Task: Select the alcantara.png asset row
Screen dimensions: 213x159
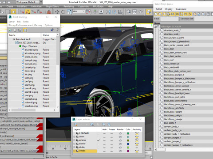Action: [x=32, y=50]
